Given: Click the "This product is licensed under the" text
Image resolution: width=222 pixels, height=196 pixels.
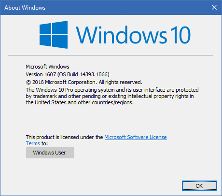Looking at the screenshot, I should pyautogui.click(x=64, y=137).
